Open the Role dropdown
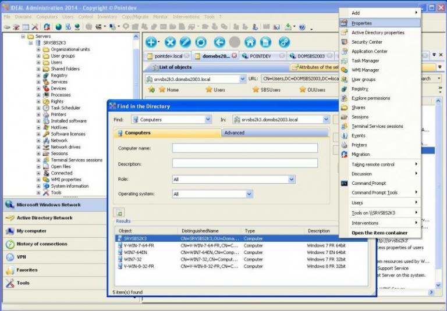This screenshot has height=311, width=447. pyautogui.click(x=291, y=180)
